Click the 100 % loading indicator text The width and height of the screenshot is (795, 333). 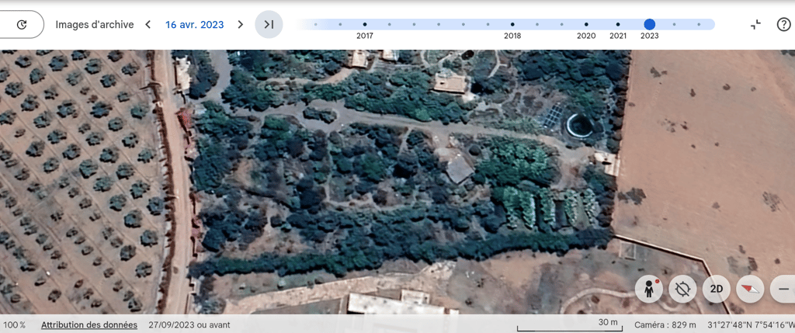pos(15,324)
